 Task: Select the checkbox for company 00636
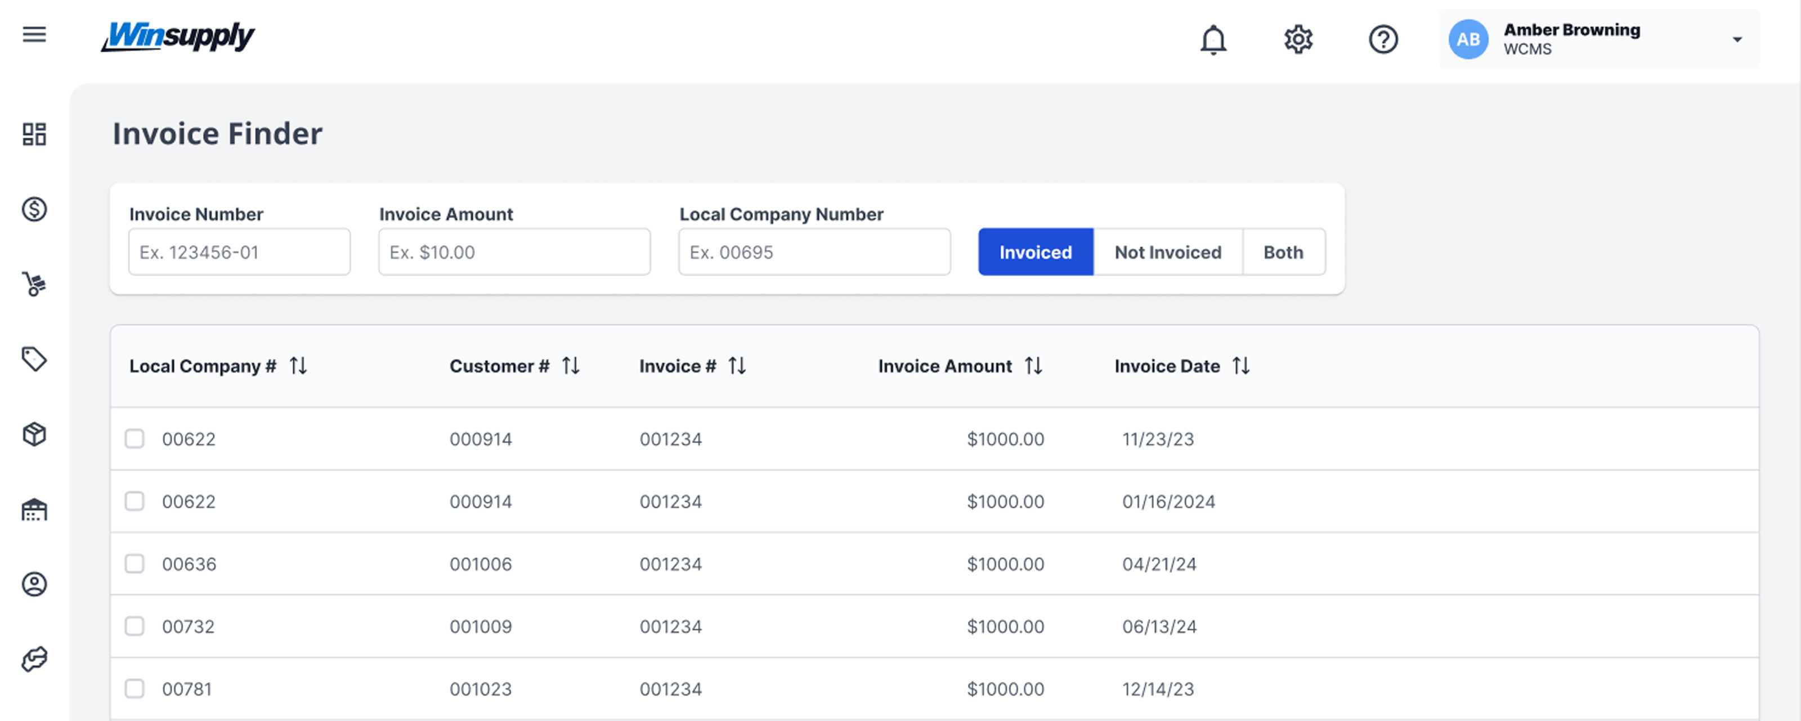[135, 564]
